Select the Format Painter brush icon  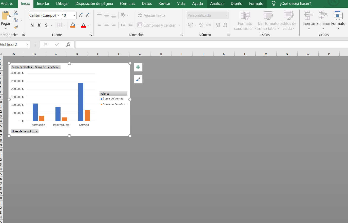tap(16, 27)
